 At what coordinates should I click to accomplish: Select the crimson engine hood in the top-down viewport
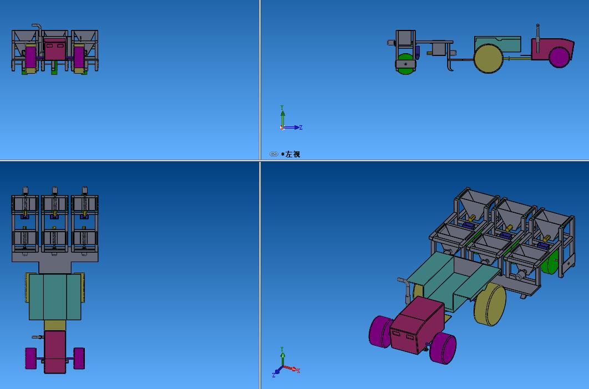click(x=55, y=351)
